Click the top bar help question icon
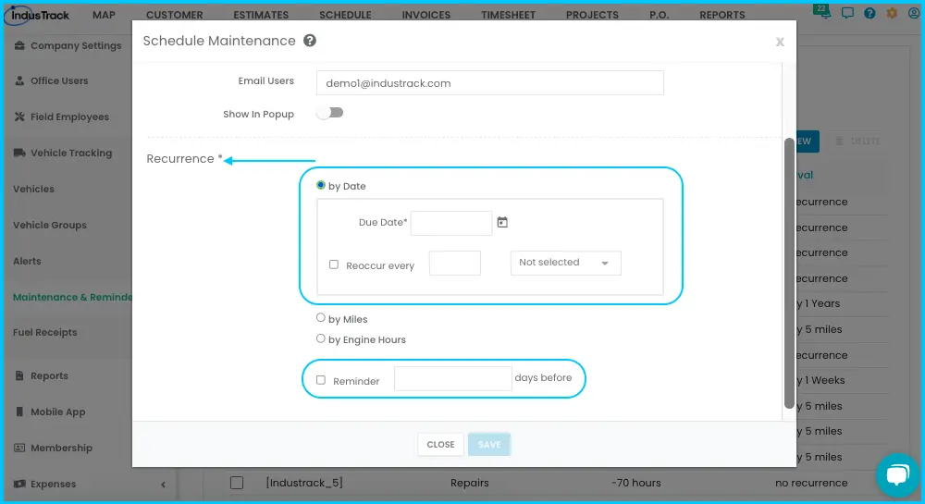Image resolution: width=925 pixels, height=504 pixels. [x=869, y=13]
